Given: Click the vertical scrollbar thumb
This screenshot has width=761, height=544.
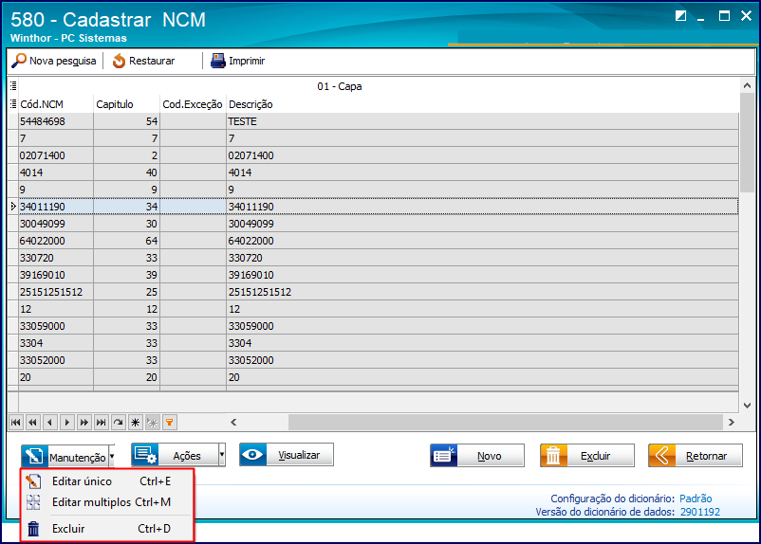Looking at the screenshot, I should [747, 143].
